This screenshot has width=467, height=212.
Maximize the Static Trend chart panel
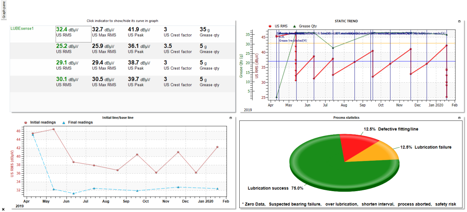pyautogui.click(x=459, y=21)
